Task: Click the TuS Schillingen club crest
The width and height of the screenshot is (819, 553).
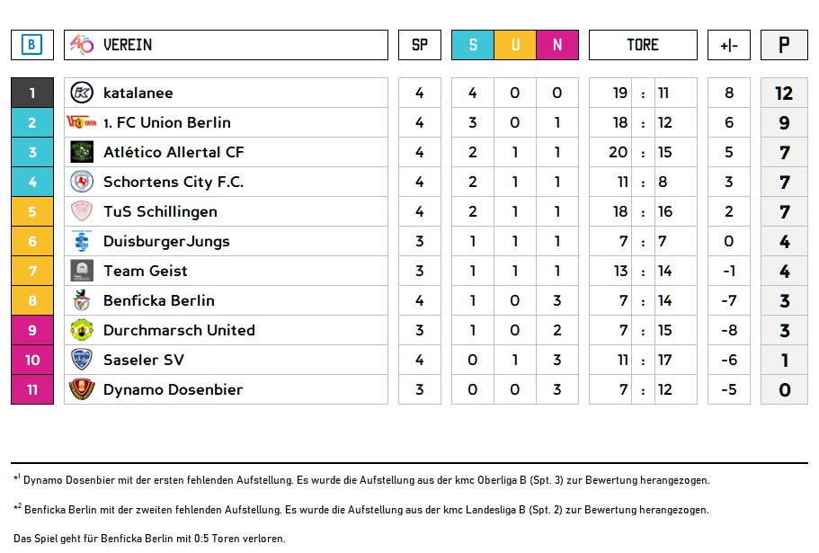Action: click(82, 211)
